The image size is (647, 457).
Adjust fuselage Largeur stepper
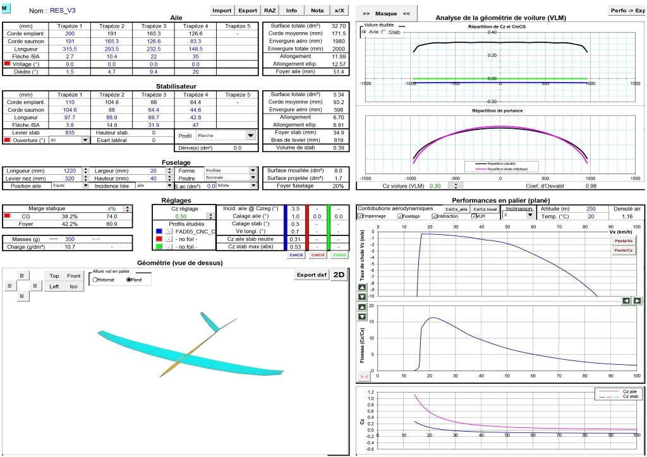coord(169,170)
